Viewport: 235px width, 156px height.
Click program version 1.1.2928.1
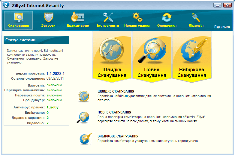(56, 74)
